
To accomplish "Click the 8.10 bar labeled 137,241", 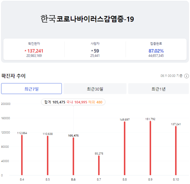I will tap(176, 150).
